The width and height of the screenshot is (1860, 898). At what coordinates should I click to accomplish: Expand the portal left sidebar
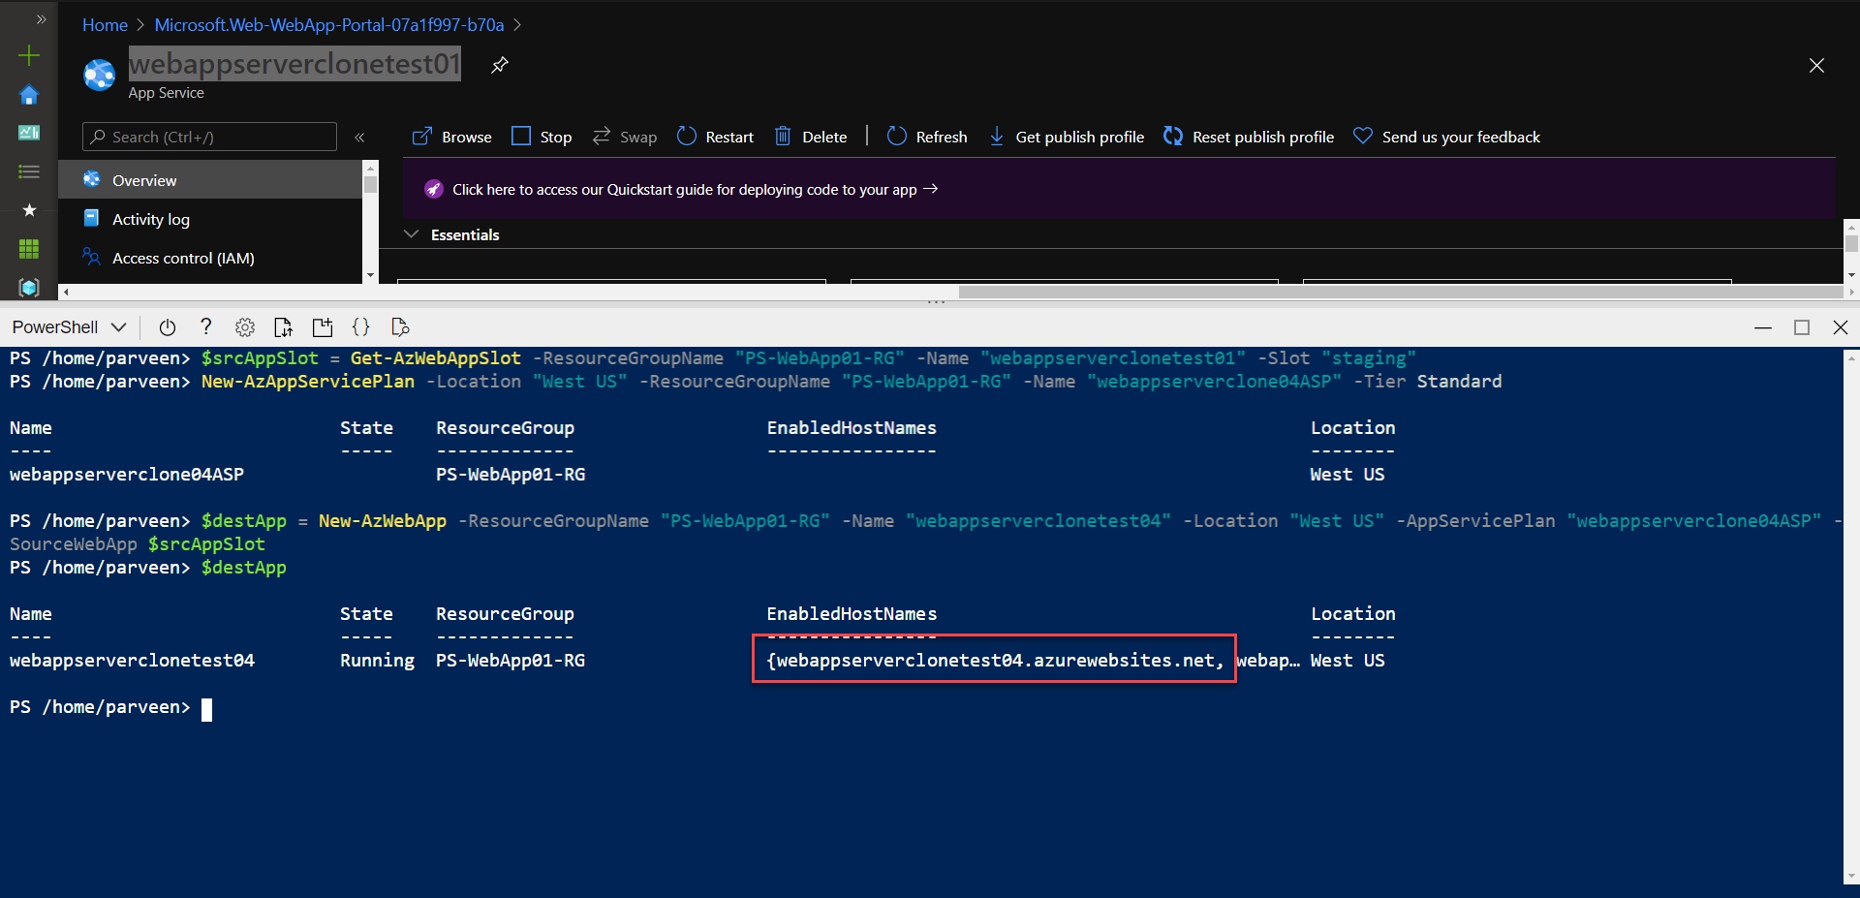pyautogui.click(x=41, y=19)
